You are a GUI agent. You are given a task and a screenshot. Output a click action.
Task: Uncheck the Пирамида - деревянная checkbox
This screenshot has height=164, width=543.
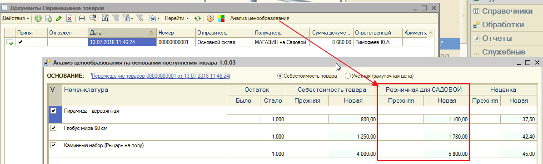pos(53,111)
